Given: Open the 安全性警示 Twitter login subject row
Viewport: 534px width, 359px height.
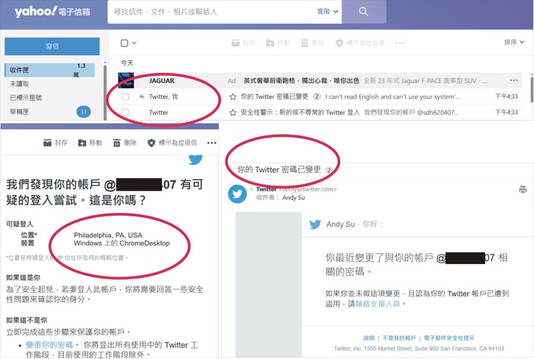Looking at the screenshot, I should pos(300,113).
